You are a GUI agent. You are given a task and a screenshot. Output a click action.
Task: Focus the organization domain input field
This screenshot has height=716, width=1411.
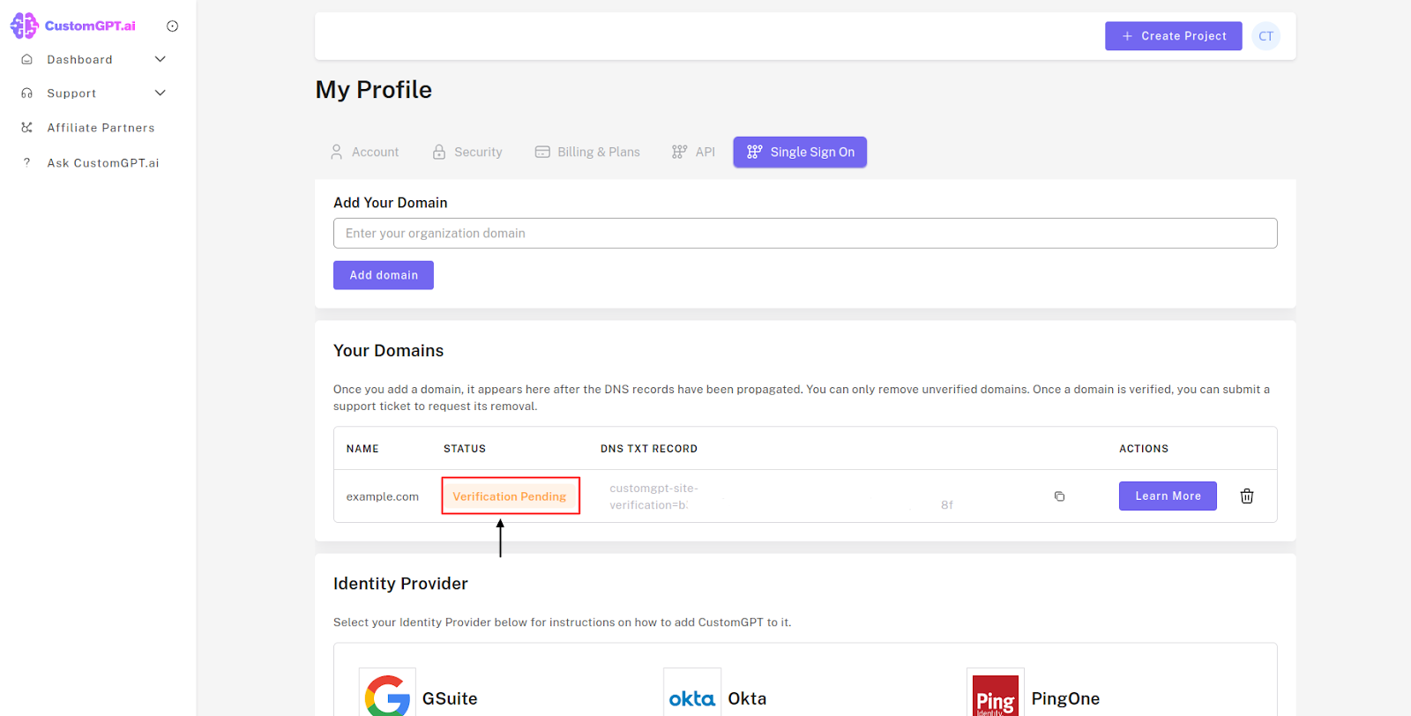(805, 233)
